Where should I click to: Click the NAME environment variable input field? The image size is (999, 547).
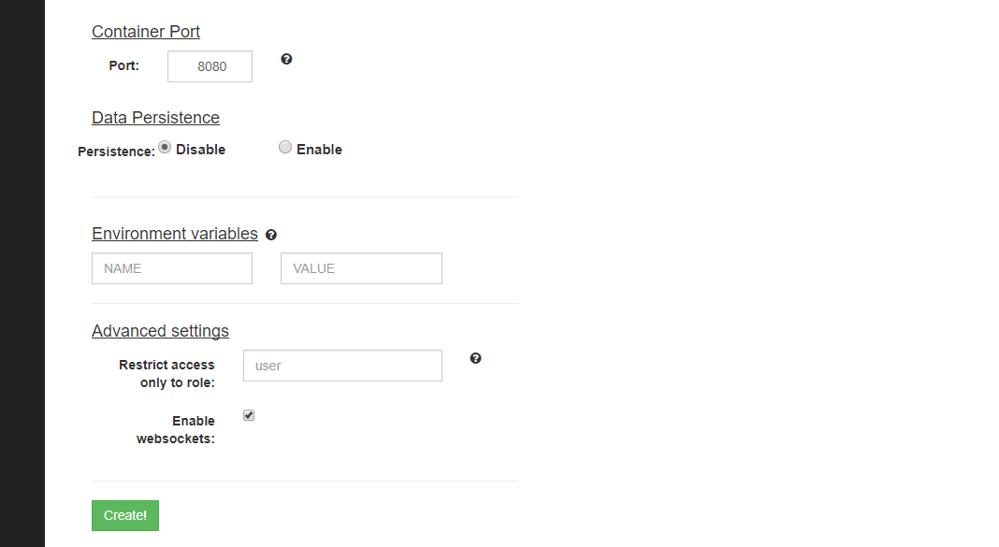coord(171,268)
